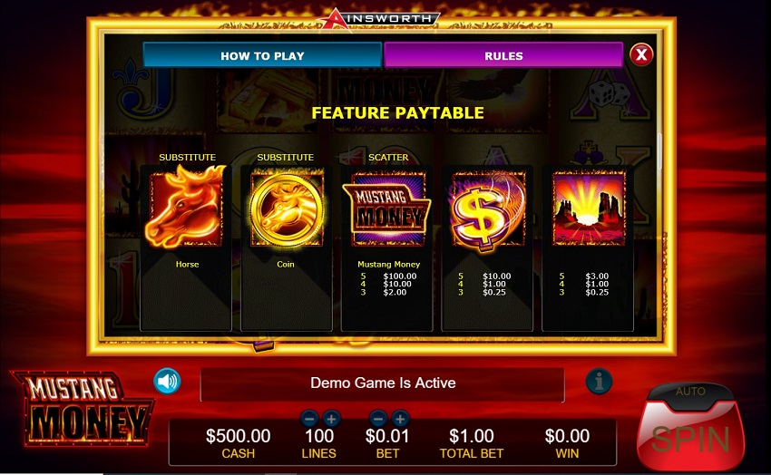Click the flaming dollar sign symbol
Viewport: 771px width, 475px height.
tap(487, 209)
